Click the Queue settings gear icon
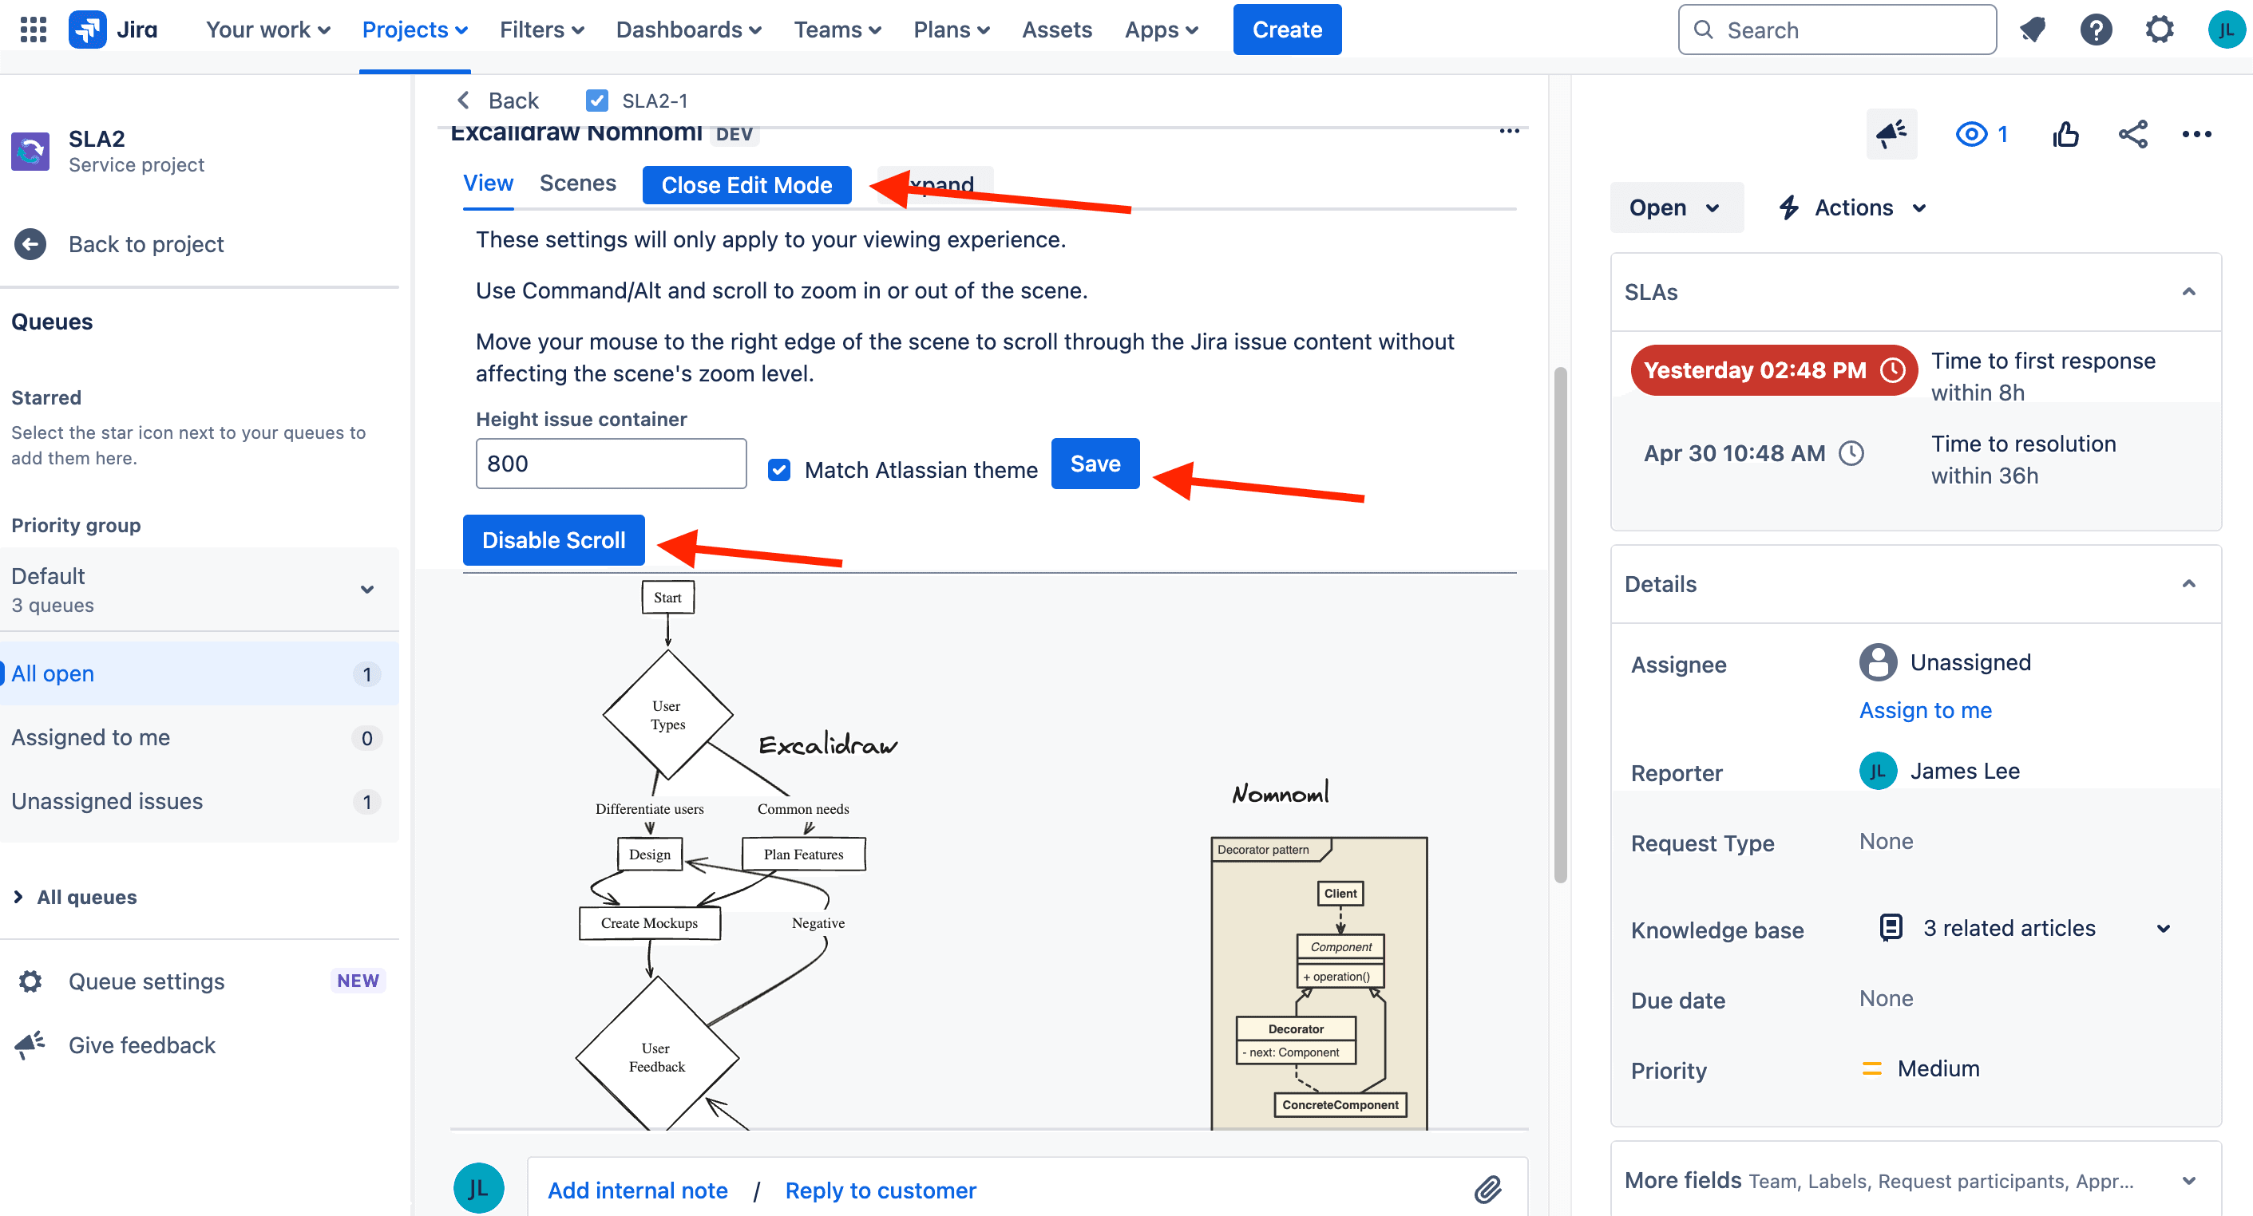The image size is (2253, 1216). click(30, 981)
